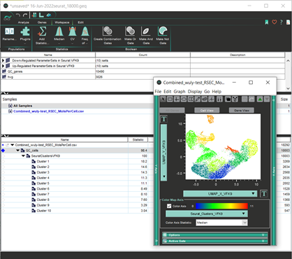Click the Name column header in gene sets table
The width and height of the screenshot is (292, 259).
[48, 55]
